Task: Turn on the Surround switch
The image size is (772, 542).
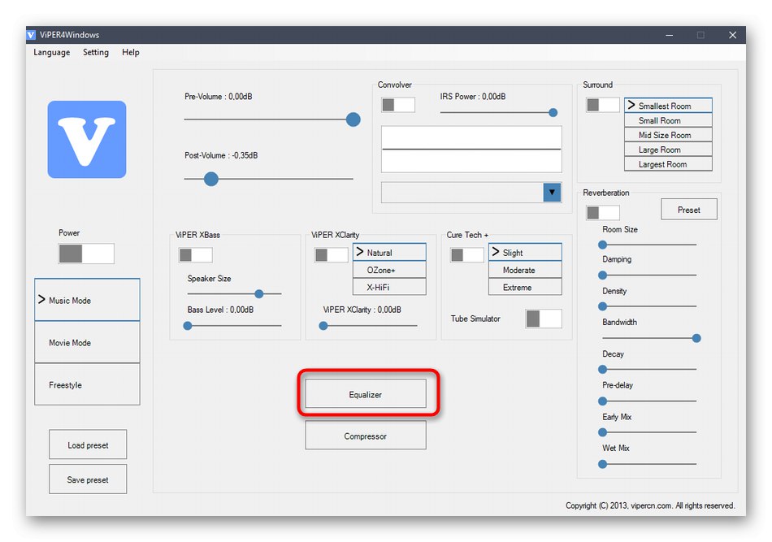Action: [x=603, y=105]
